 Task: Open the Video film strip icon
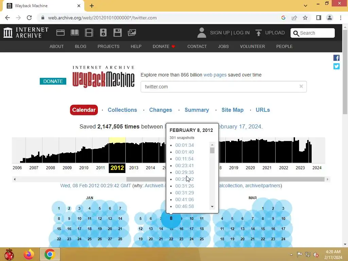pos(89,33)
